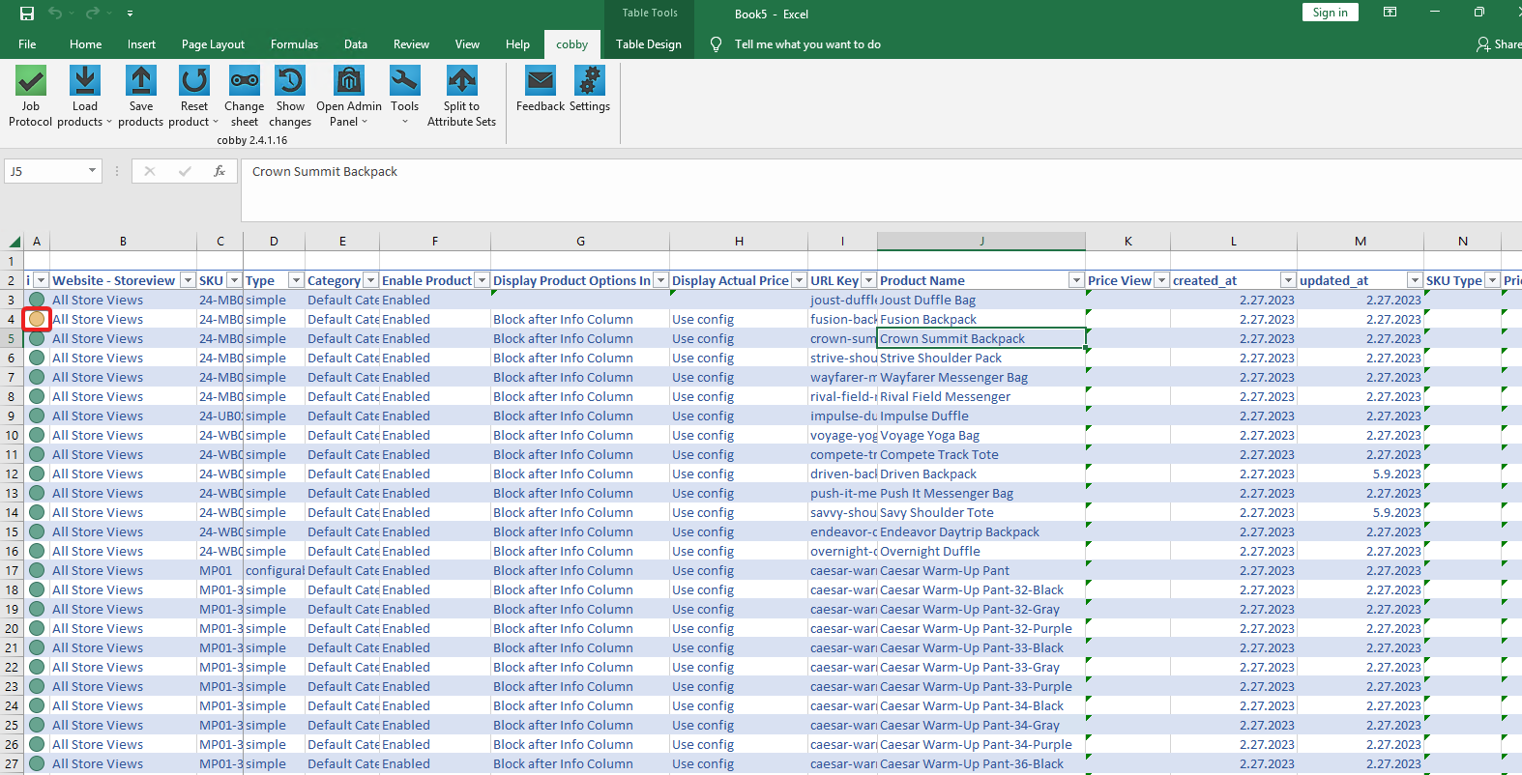Click Show changes icon
Image resolution: width=1522 pixels, height=775 pixels.
(290, 80)
